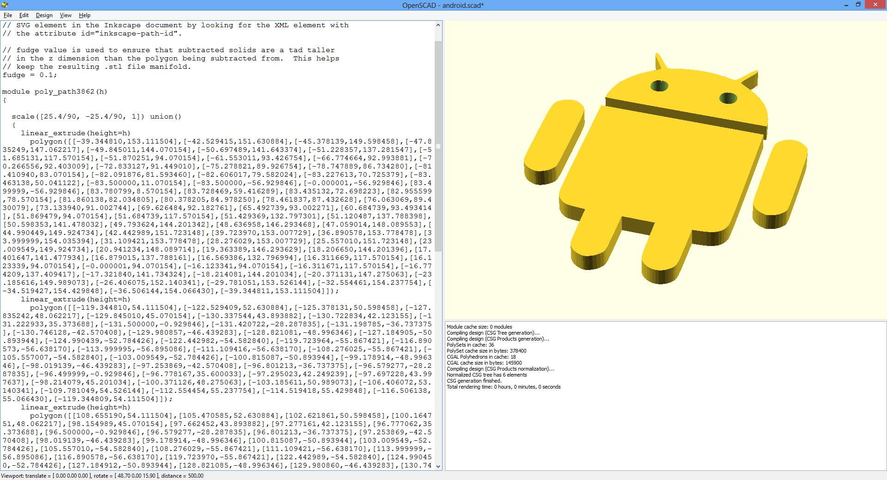Open the File menu
The height and width of the screenshot is (480, 887).
pos(7,15)
